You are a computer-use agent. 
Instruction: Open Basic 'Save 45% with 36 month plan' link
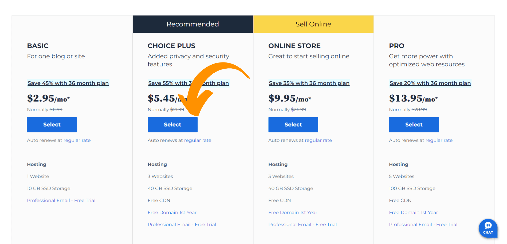[x=68, y=83]
